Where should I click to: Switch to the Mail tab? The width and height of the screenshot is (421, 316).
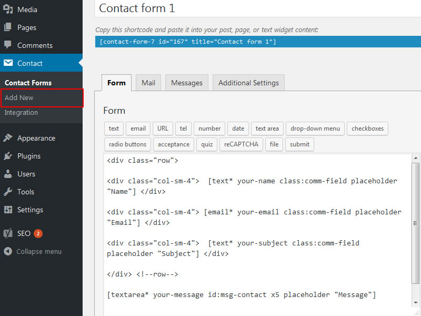point(148,83)
